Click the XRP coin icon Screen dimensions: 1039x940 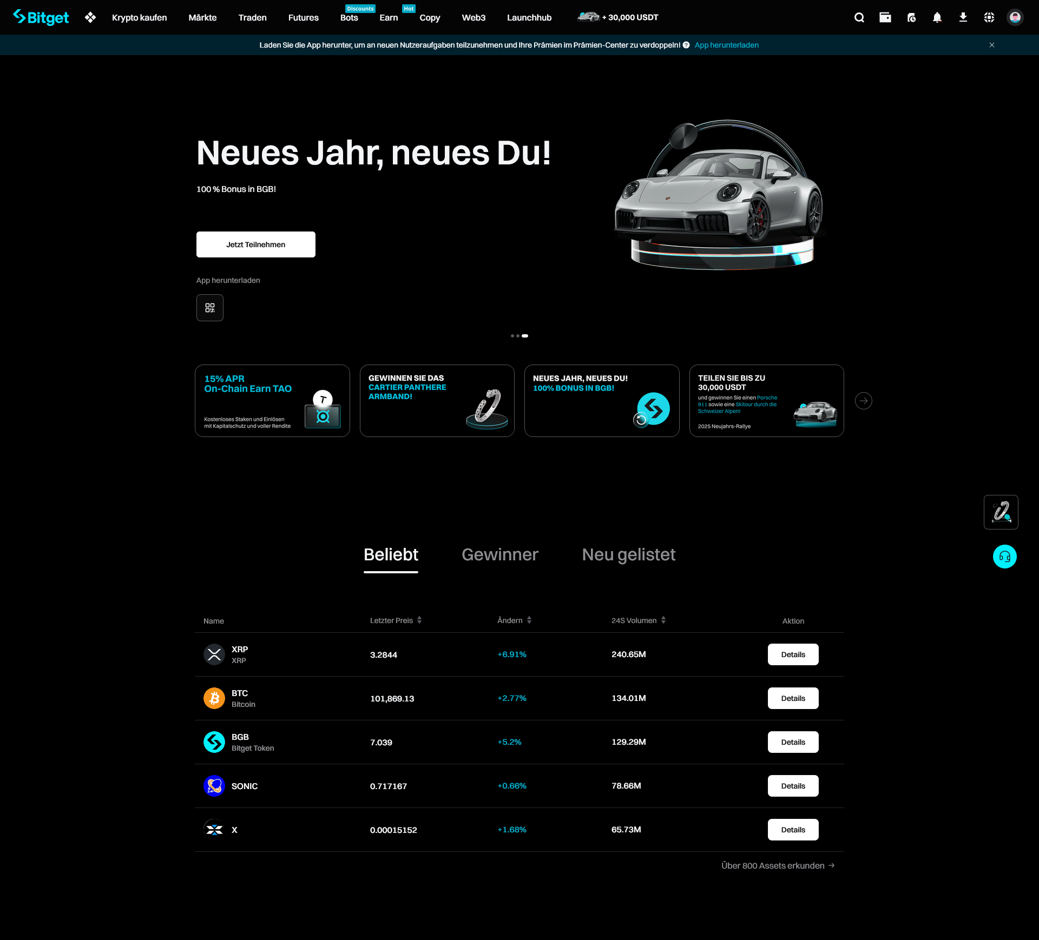tap(214, 654)
